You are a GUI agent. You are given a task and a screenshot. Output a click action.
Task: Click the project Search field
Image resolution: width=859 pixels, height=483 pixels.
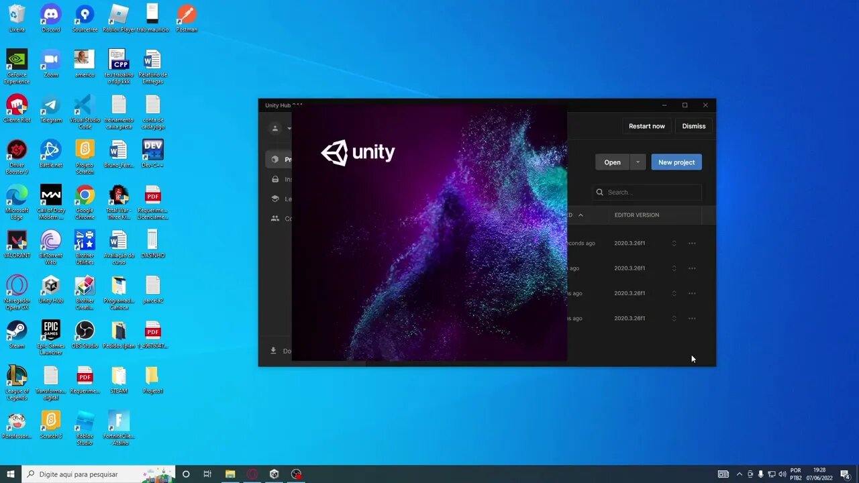point(647,193)
